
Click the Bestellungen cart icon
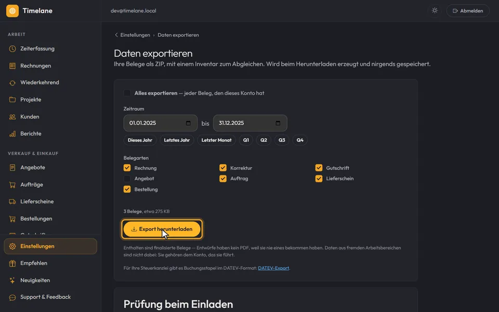pos(12,219)
